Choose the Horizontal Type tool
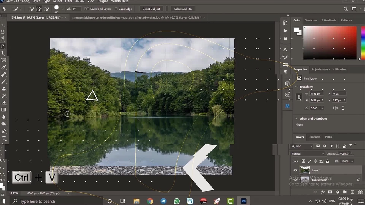 coord(4,138)
